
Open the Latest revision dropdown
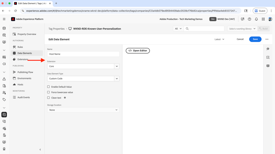219,39
